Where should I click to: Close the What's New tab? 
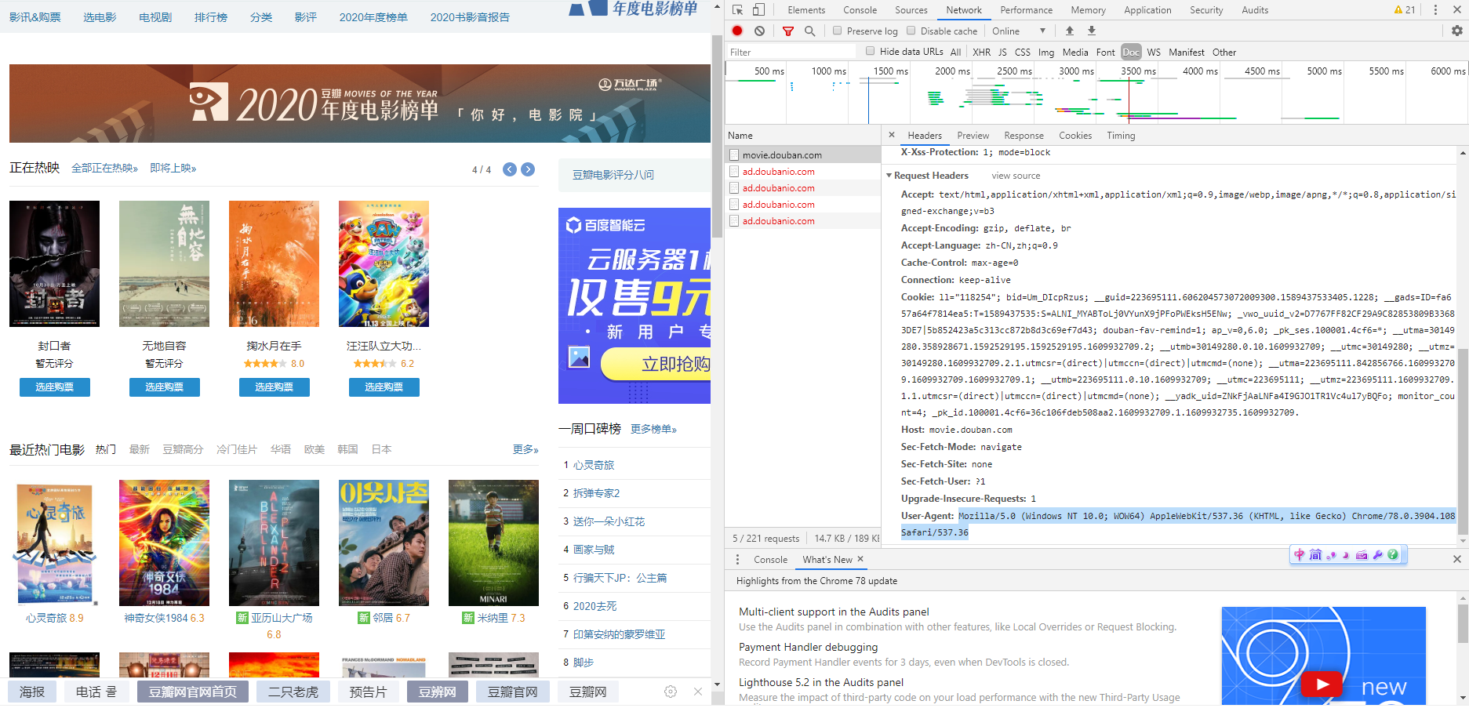coord(860,559)
